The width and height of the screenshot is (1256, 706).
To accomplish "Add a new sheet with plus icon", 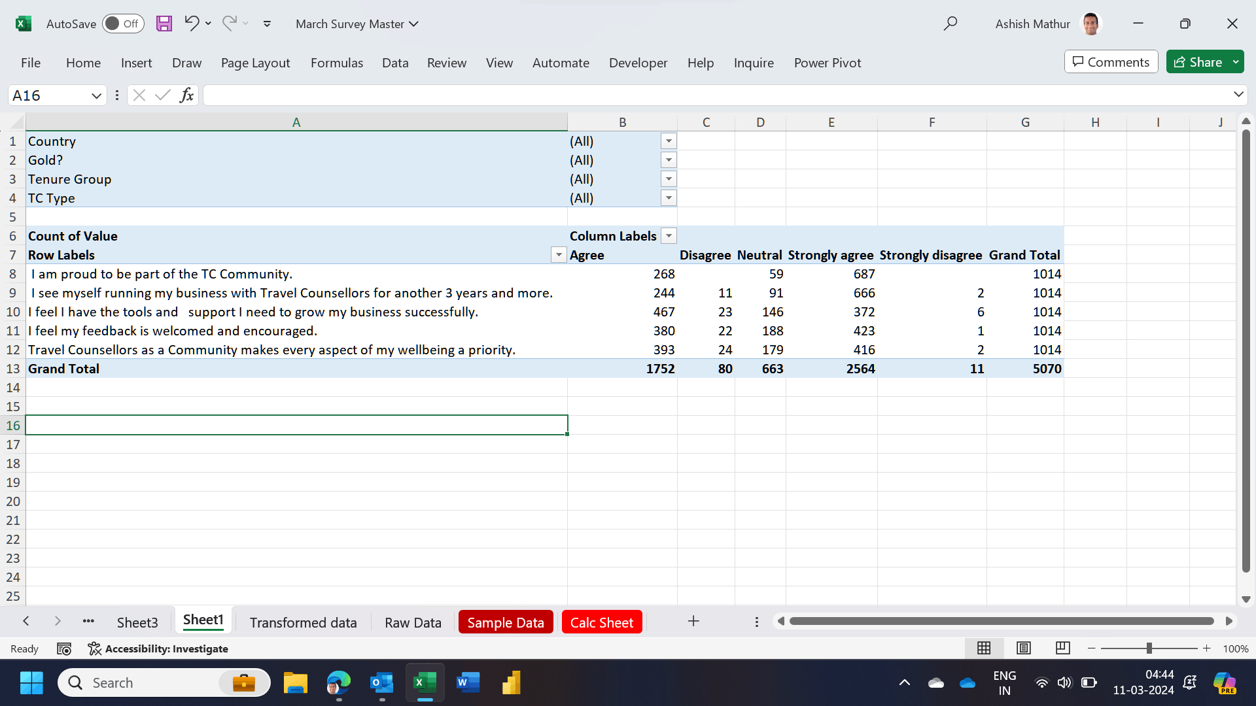I will pos(693,621).
